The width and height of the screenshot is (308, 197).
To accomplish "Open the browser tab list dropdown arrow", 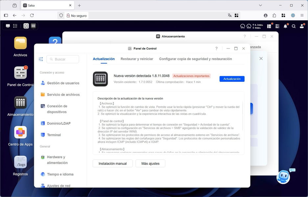I will point(260,6).
